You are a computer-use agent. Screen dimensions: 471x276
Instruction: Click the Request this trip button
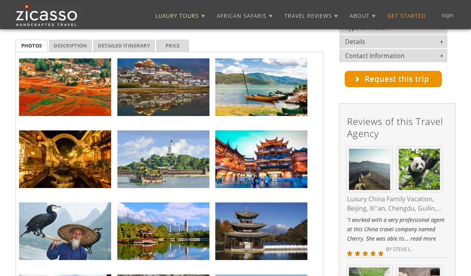pos(393,79)
